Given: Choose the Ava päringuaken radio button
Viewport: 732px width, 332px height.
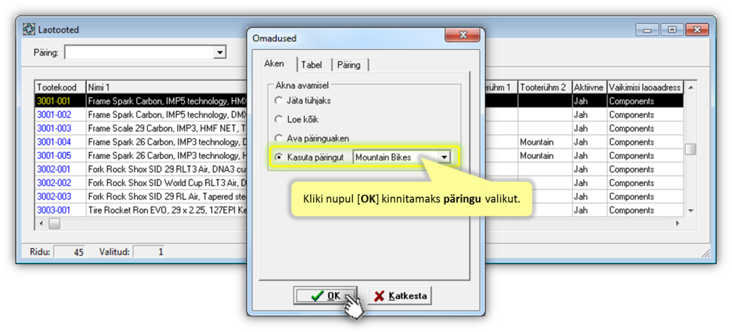Looking at the screenshot, I should pyautogui.click(x=280, y=138).
